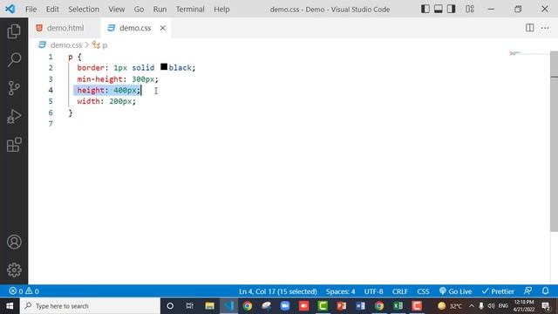The image size is (558, 314).
Task: Click line number 4 in the gutter
Action: [x=51, y=90]
